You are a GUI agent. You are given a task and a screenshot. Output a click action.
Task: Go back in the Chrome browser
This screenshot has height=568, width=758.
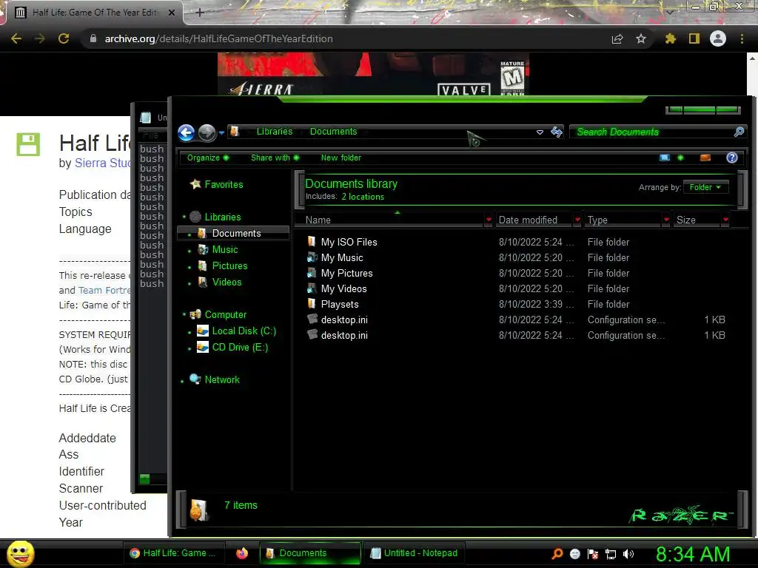coord(16,38)
